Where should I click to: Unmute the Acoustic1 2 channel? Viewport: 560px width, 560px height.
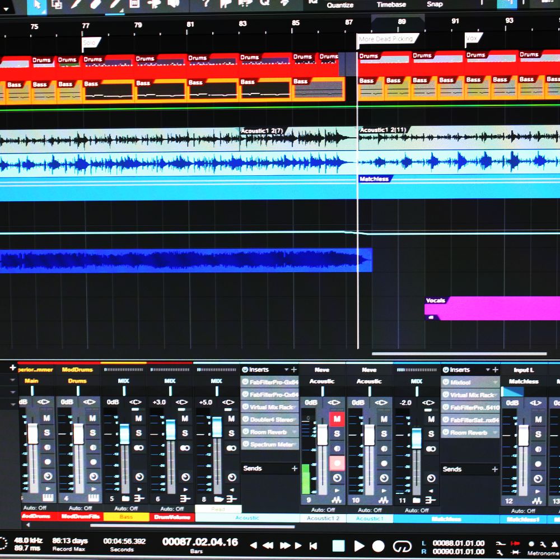[337, 419]
